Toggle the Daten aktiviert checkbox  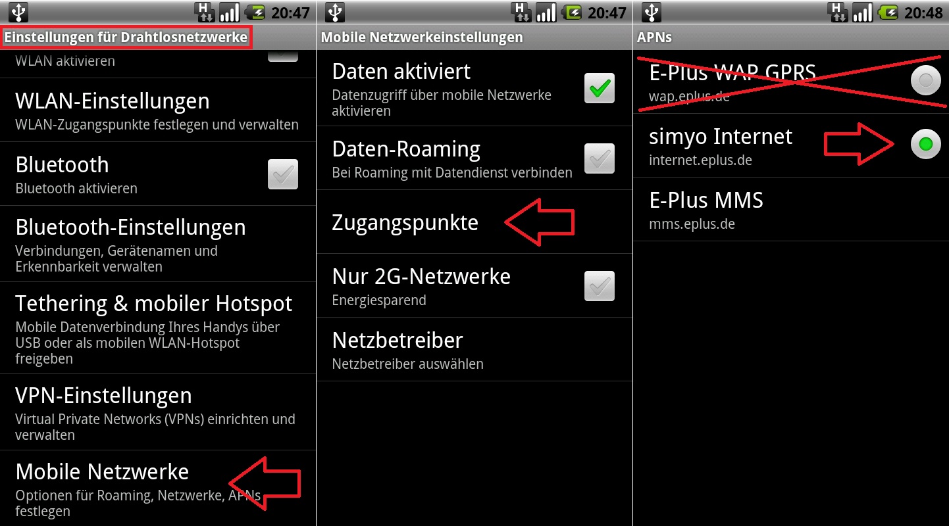(x=600, y=88)
